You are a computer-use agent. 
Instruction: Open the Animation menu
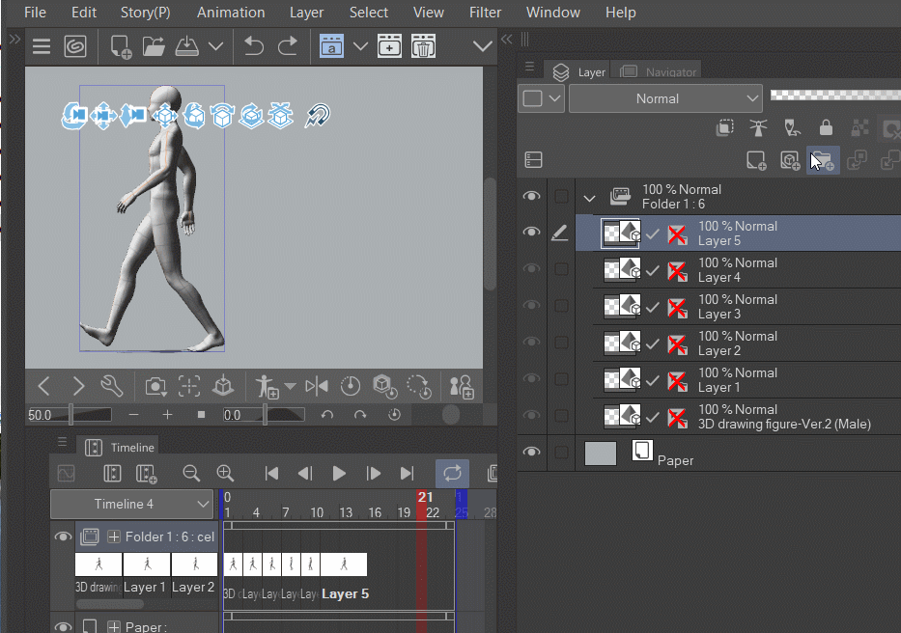[231, 13]
